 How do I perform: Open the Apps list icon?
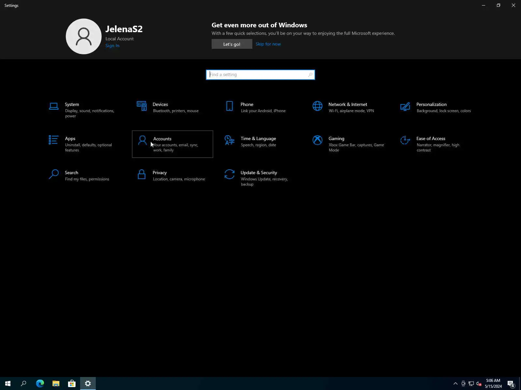[x=54, y=140]
